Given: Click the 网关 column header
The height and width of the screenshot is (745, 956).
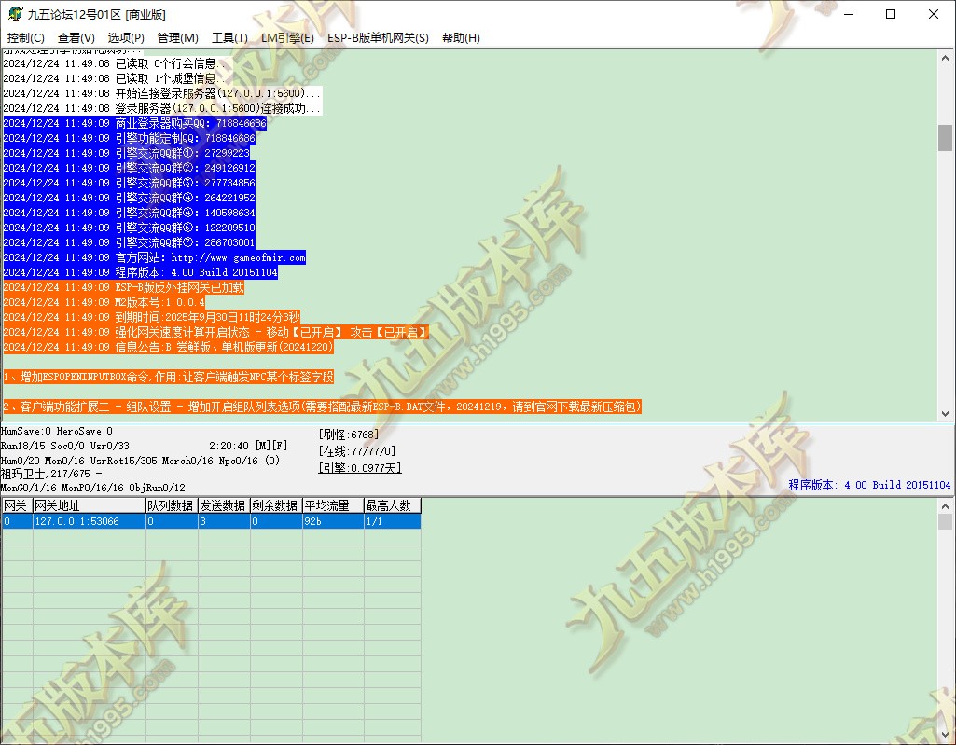Looking at the screenshot, I should coord(17,505).
